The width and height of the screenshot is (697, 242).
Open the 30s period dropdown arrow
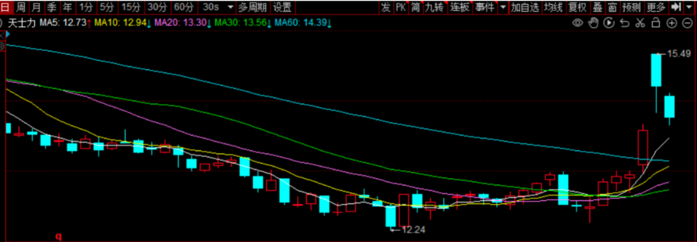coord(230,7)
